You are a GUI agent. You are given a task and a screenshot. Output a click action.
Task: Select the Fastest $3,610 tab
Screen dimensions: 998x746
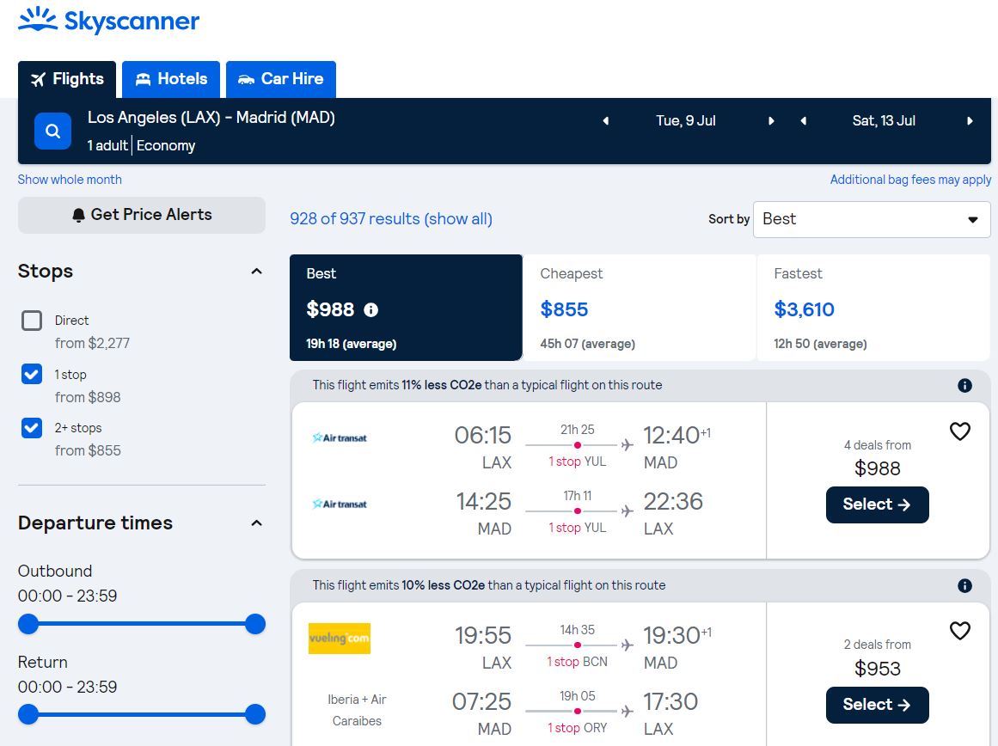tap(873, 308)
